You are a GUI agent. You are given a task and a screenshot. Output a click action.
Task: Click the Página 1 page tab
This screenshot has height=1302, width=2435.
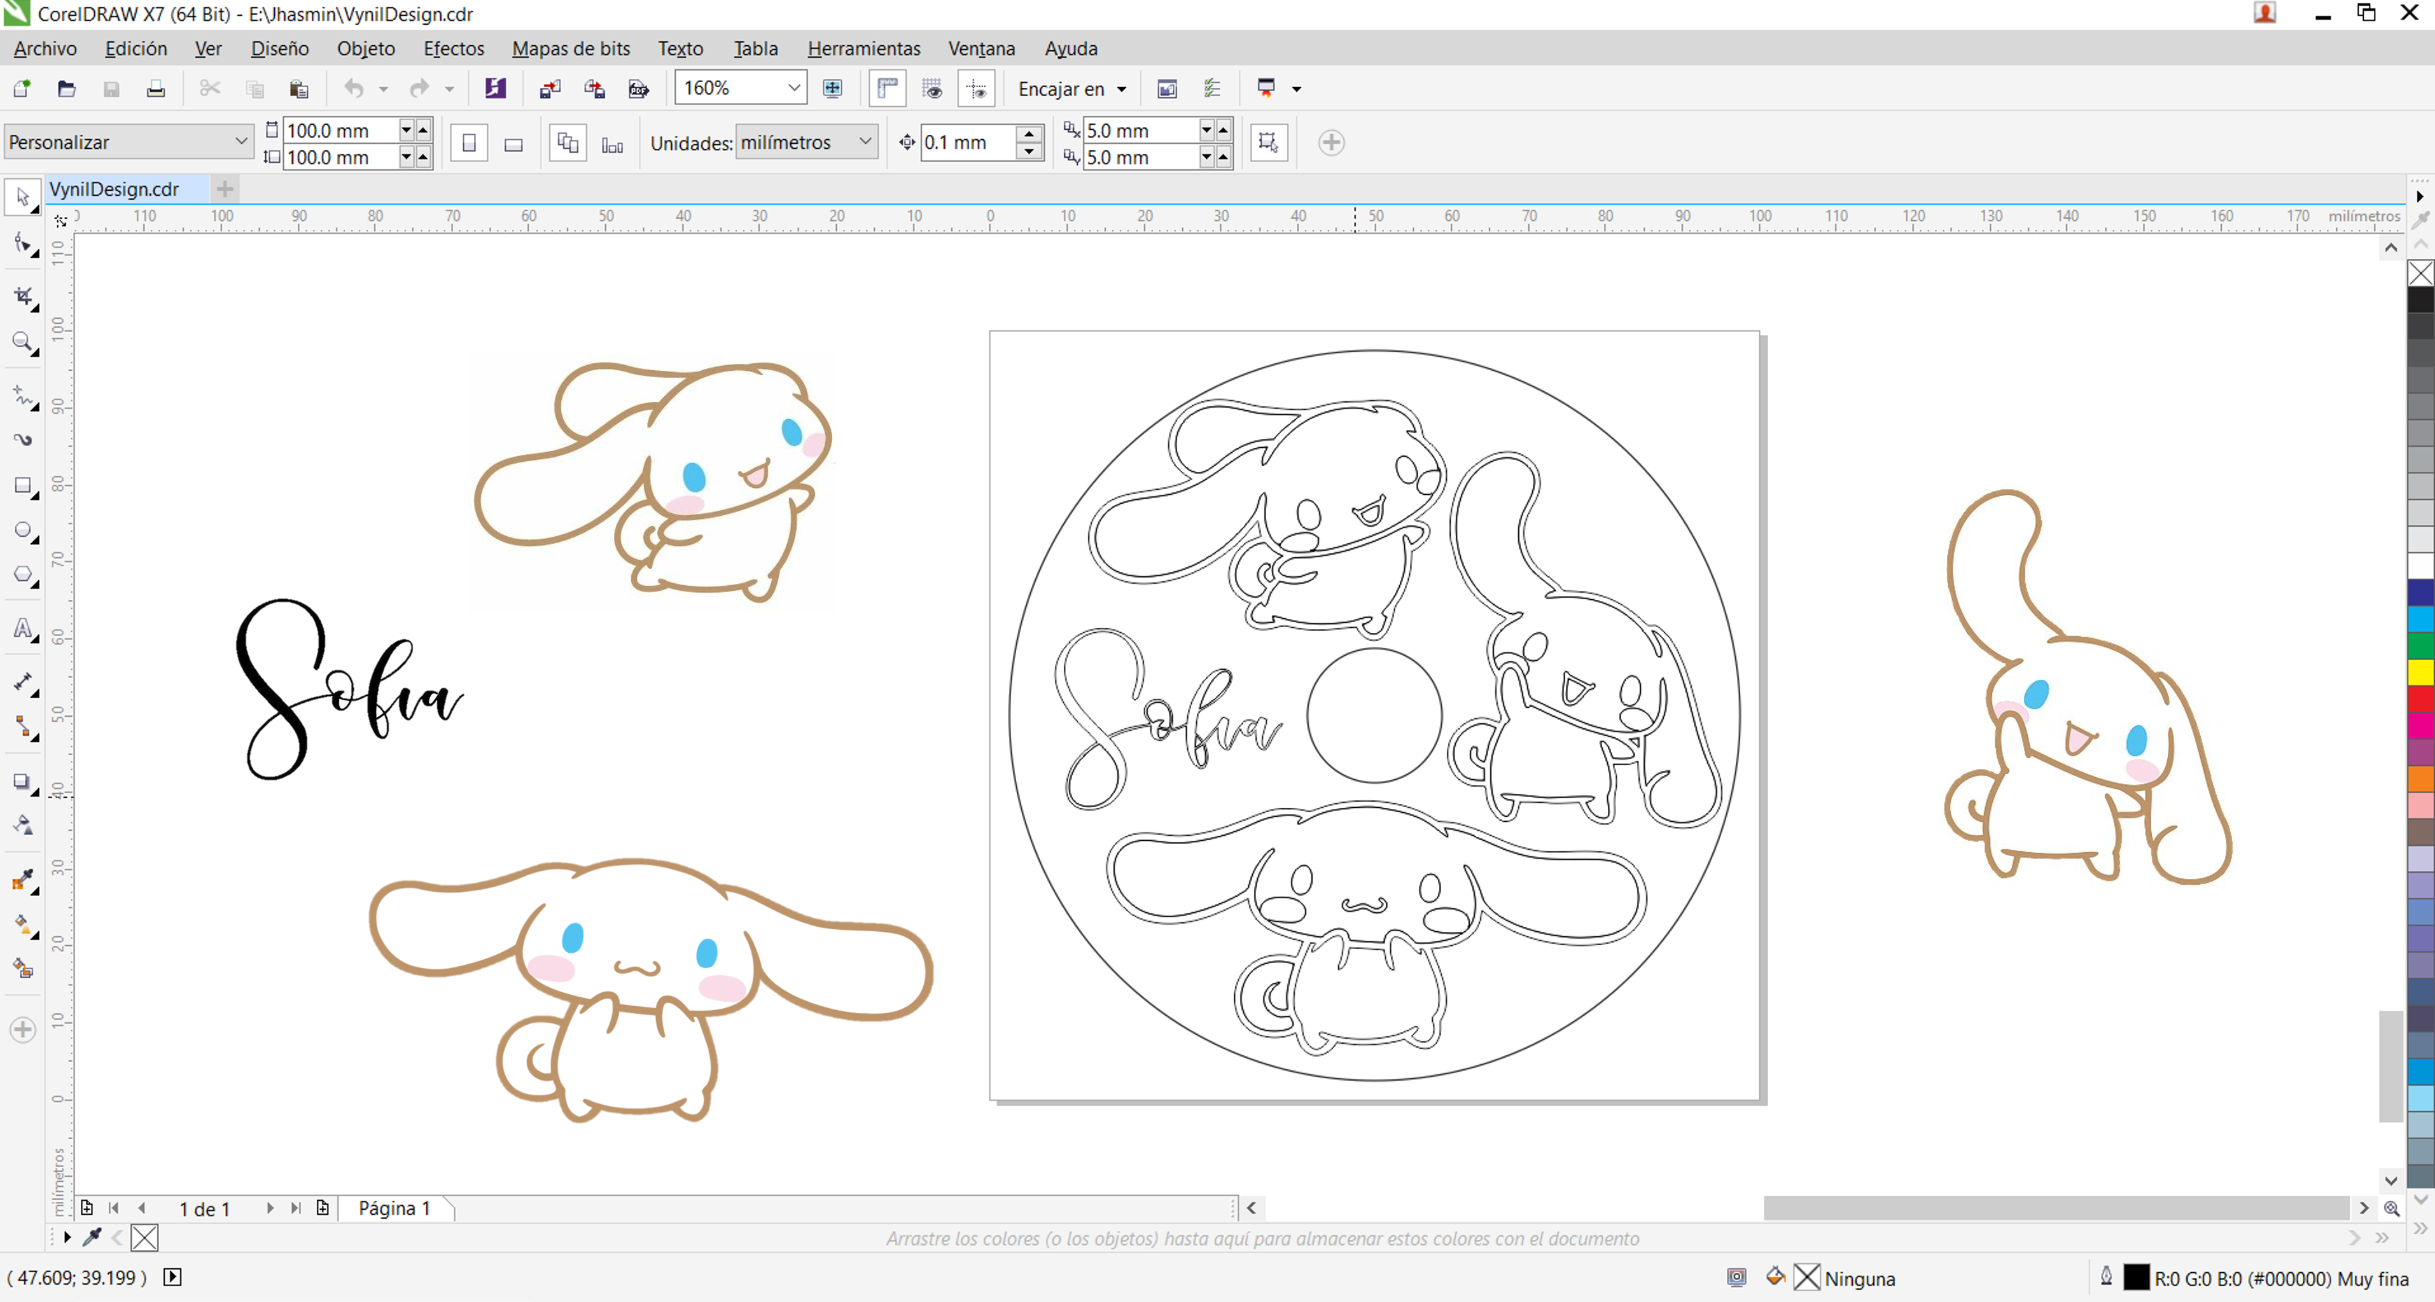point(394,1207)
